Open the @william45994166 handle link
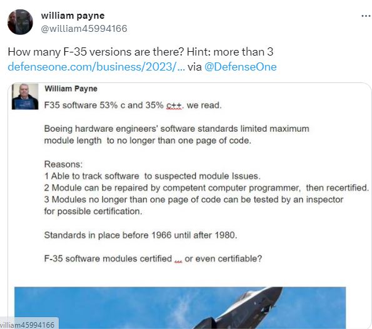The image size is (372, 329). (x=84, y=29)
